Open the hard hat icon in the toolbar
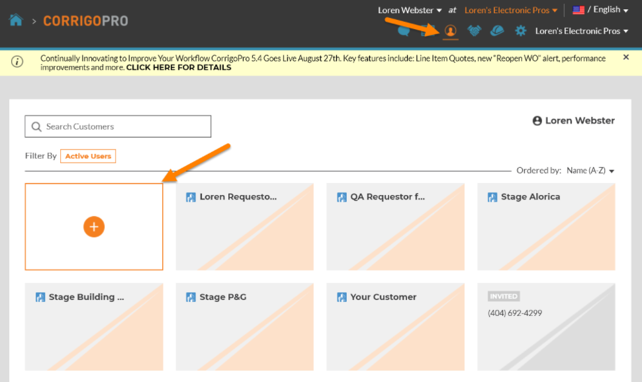Screen dimensions: 642x382 point(496,30)
